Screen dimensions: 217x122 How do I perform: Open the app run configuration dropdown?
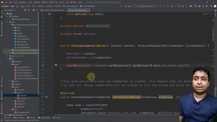coord(129,6)
